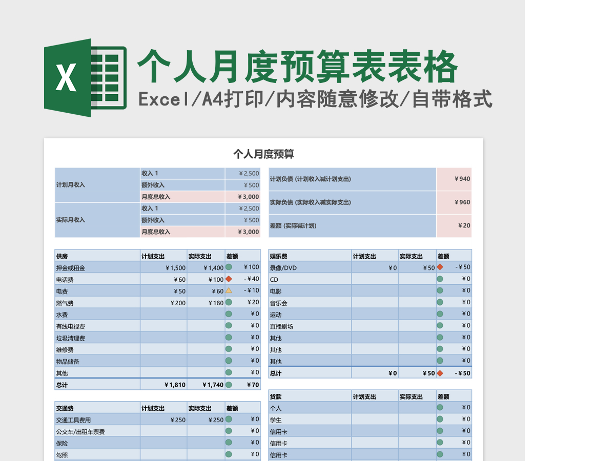
Task: Select 计划支出 header in 贷款 table
Action: point(375,396)
